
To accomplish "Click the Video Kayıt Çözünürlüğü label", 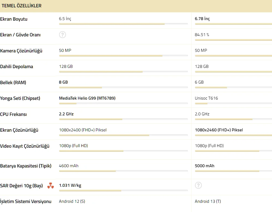I will tap(25, 146).
